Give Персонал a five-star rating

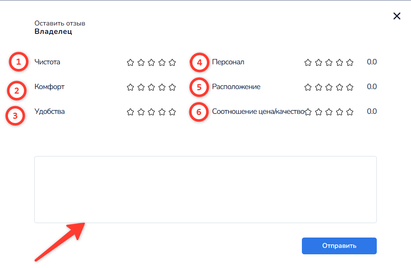tap(350, 62)
